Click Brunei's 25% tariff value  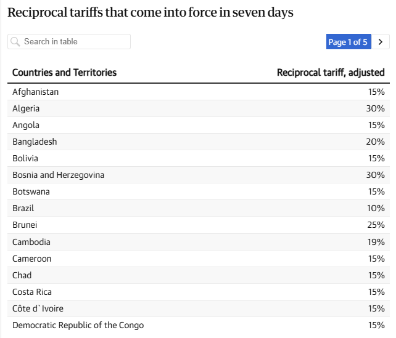[x=376, y=225]
